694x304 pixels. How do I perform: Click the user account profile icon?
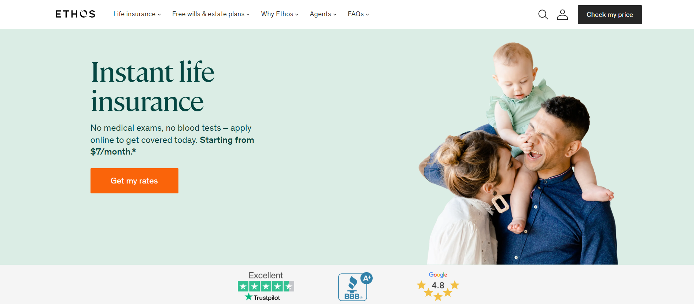pos(562,15)
